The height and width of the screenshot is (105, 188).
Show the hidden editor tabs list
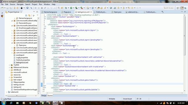[162, 12]
